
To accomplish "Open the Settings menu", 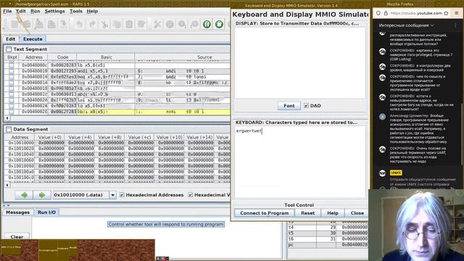I will coord(54,12).
